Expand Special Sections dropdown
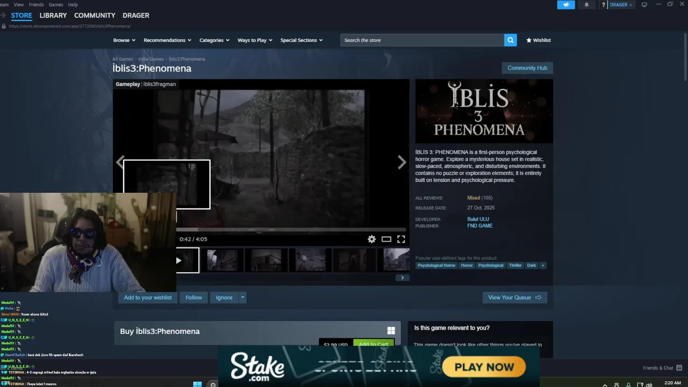The height and width of the screenshot is (387, 688). point(302,40)
